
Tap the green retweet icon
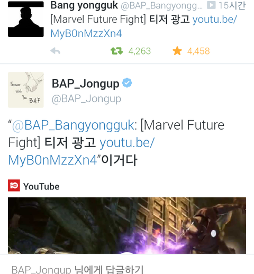point(116,51)
